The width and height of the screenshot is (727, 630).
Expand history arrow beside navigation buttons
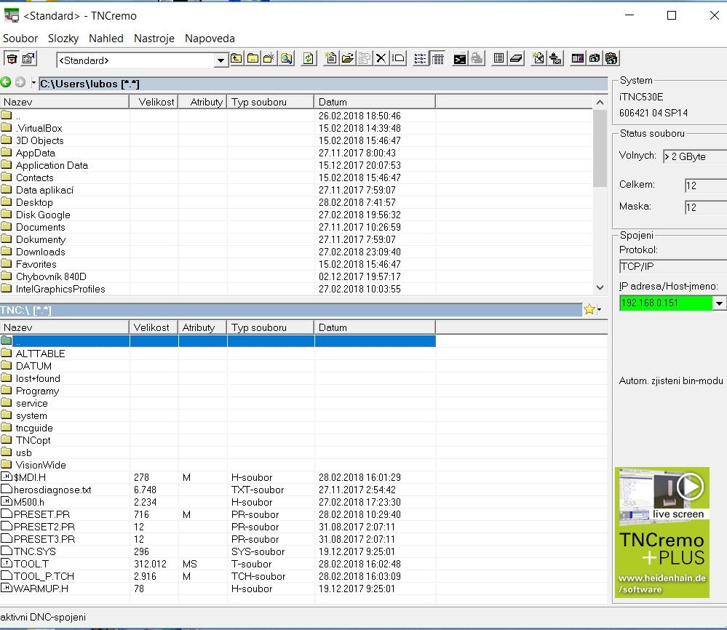[33, 83]
